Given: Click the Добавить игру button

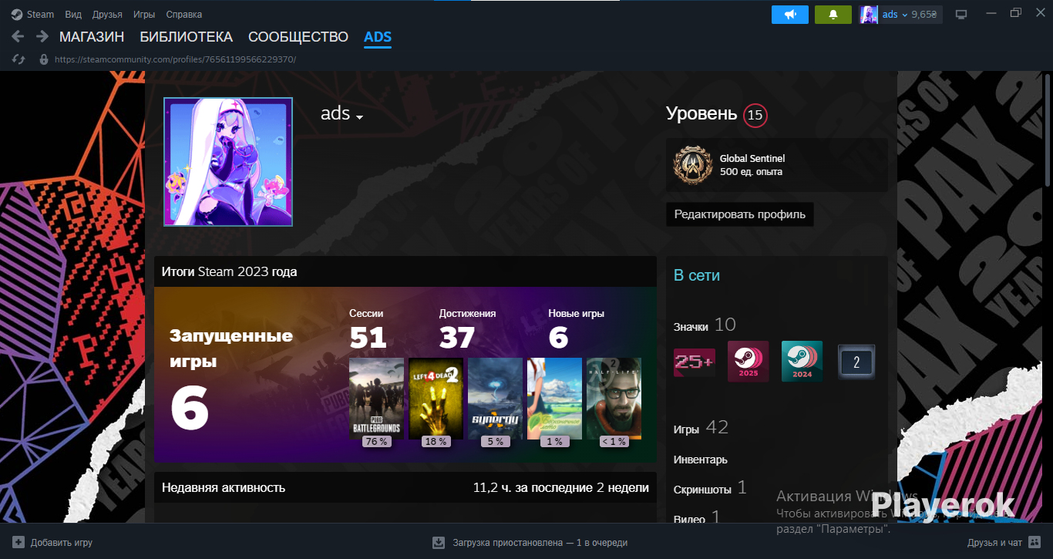Looking at the screenshot, I should pyautogui.click(x=62, y=543).
